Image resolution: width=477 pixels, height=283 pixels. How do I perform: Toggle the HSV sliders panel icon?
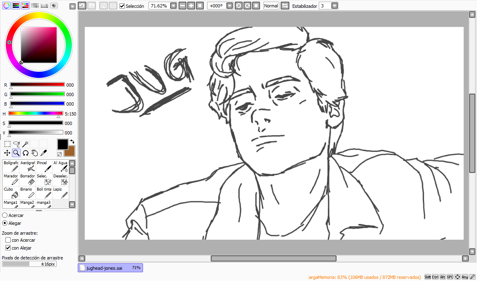coord(25,5)
